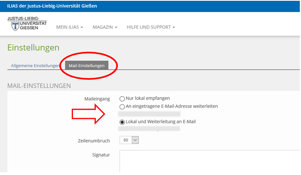The height and width of the screenshot is (175, 301).
Task: Click the Signatur field label
Action: pyautogui.click(x=101, y=155)
